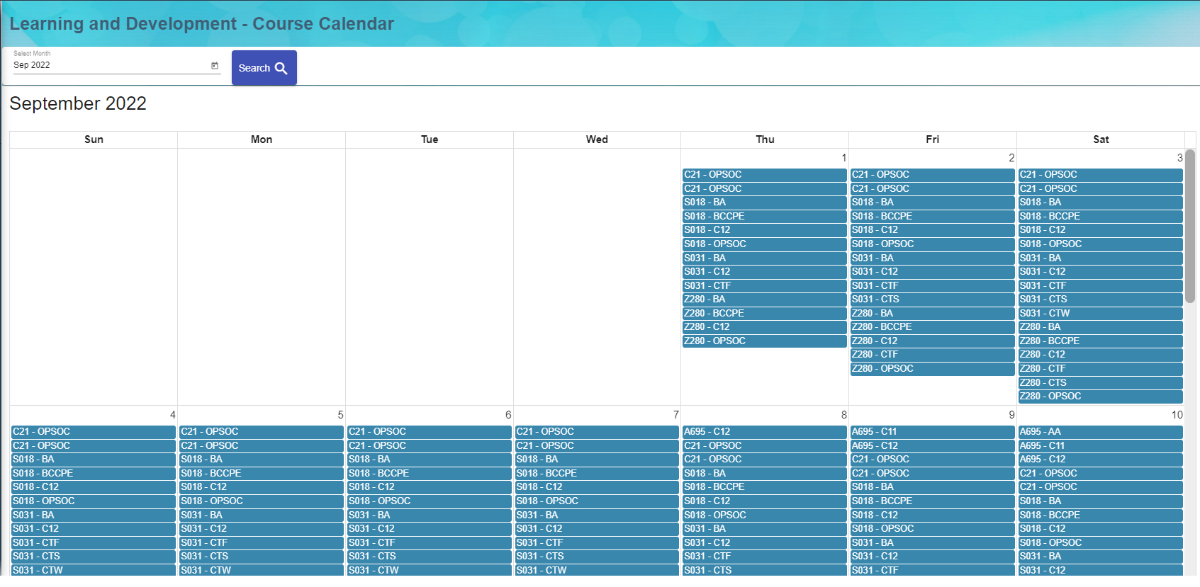The width and height of the screenshot is (1200, 587).
Task: Select the Thu column header
Action: pos(765,139)
